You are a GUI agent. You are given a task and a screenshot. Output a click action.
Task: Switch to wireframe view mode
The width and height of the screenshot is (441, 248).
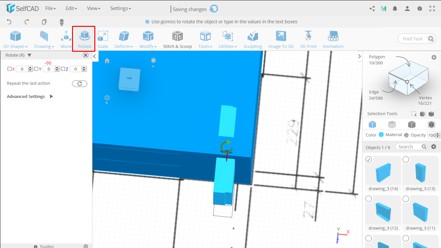coord(392,124)
